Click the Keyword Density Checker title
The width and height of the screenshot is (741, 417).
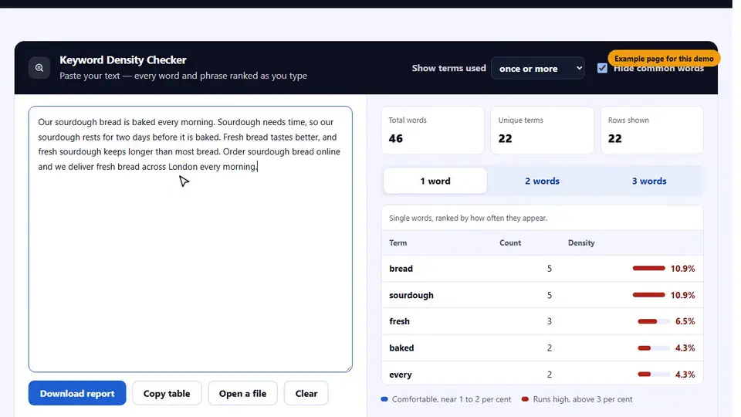tap(123, 60)
